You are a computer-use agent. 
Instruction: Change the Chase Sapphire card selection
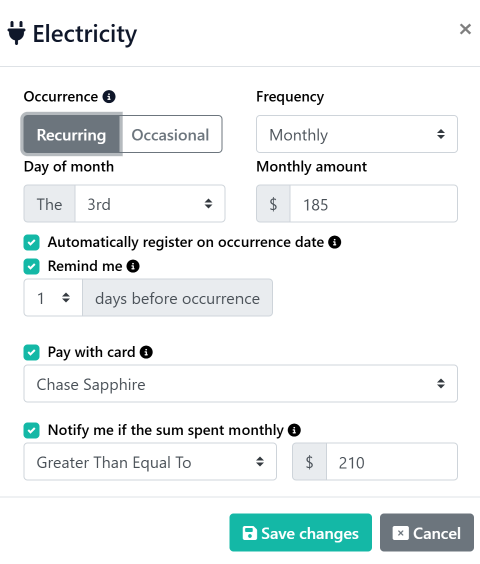click(x=241, y=383)
